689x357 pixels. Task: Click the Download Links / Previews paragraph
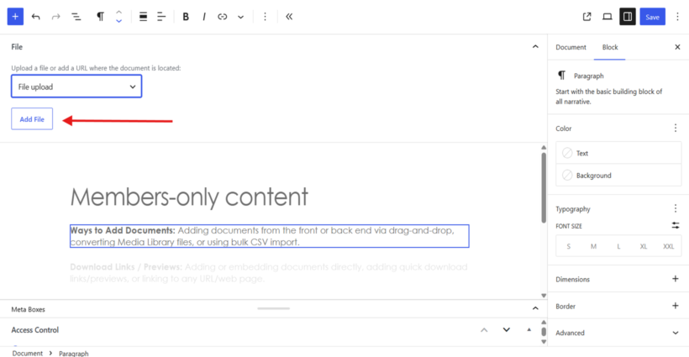(269, 273)
